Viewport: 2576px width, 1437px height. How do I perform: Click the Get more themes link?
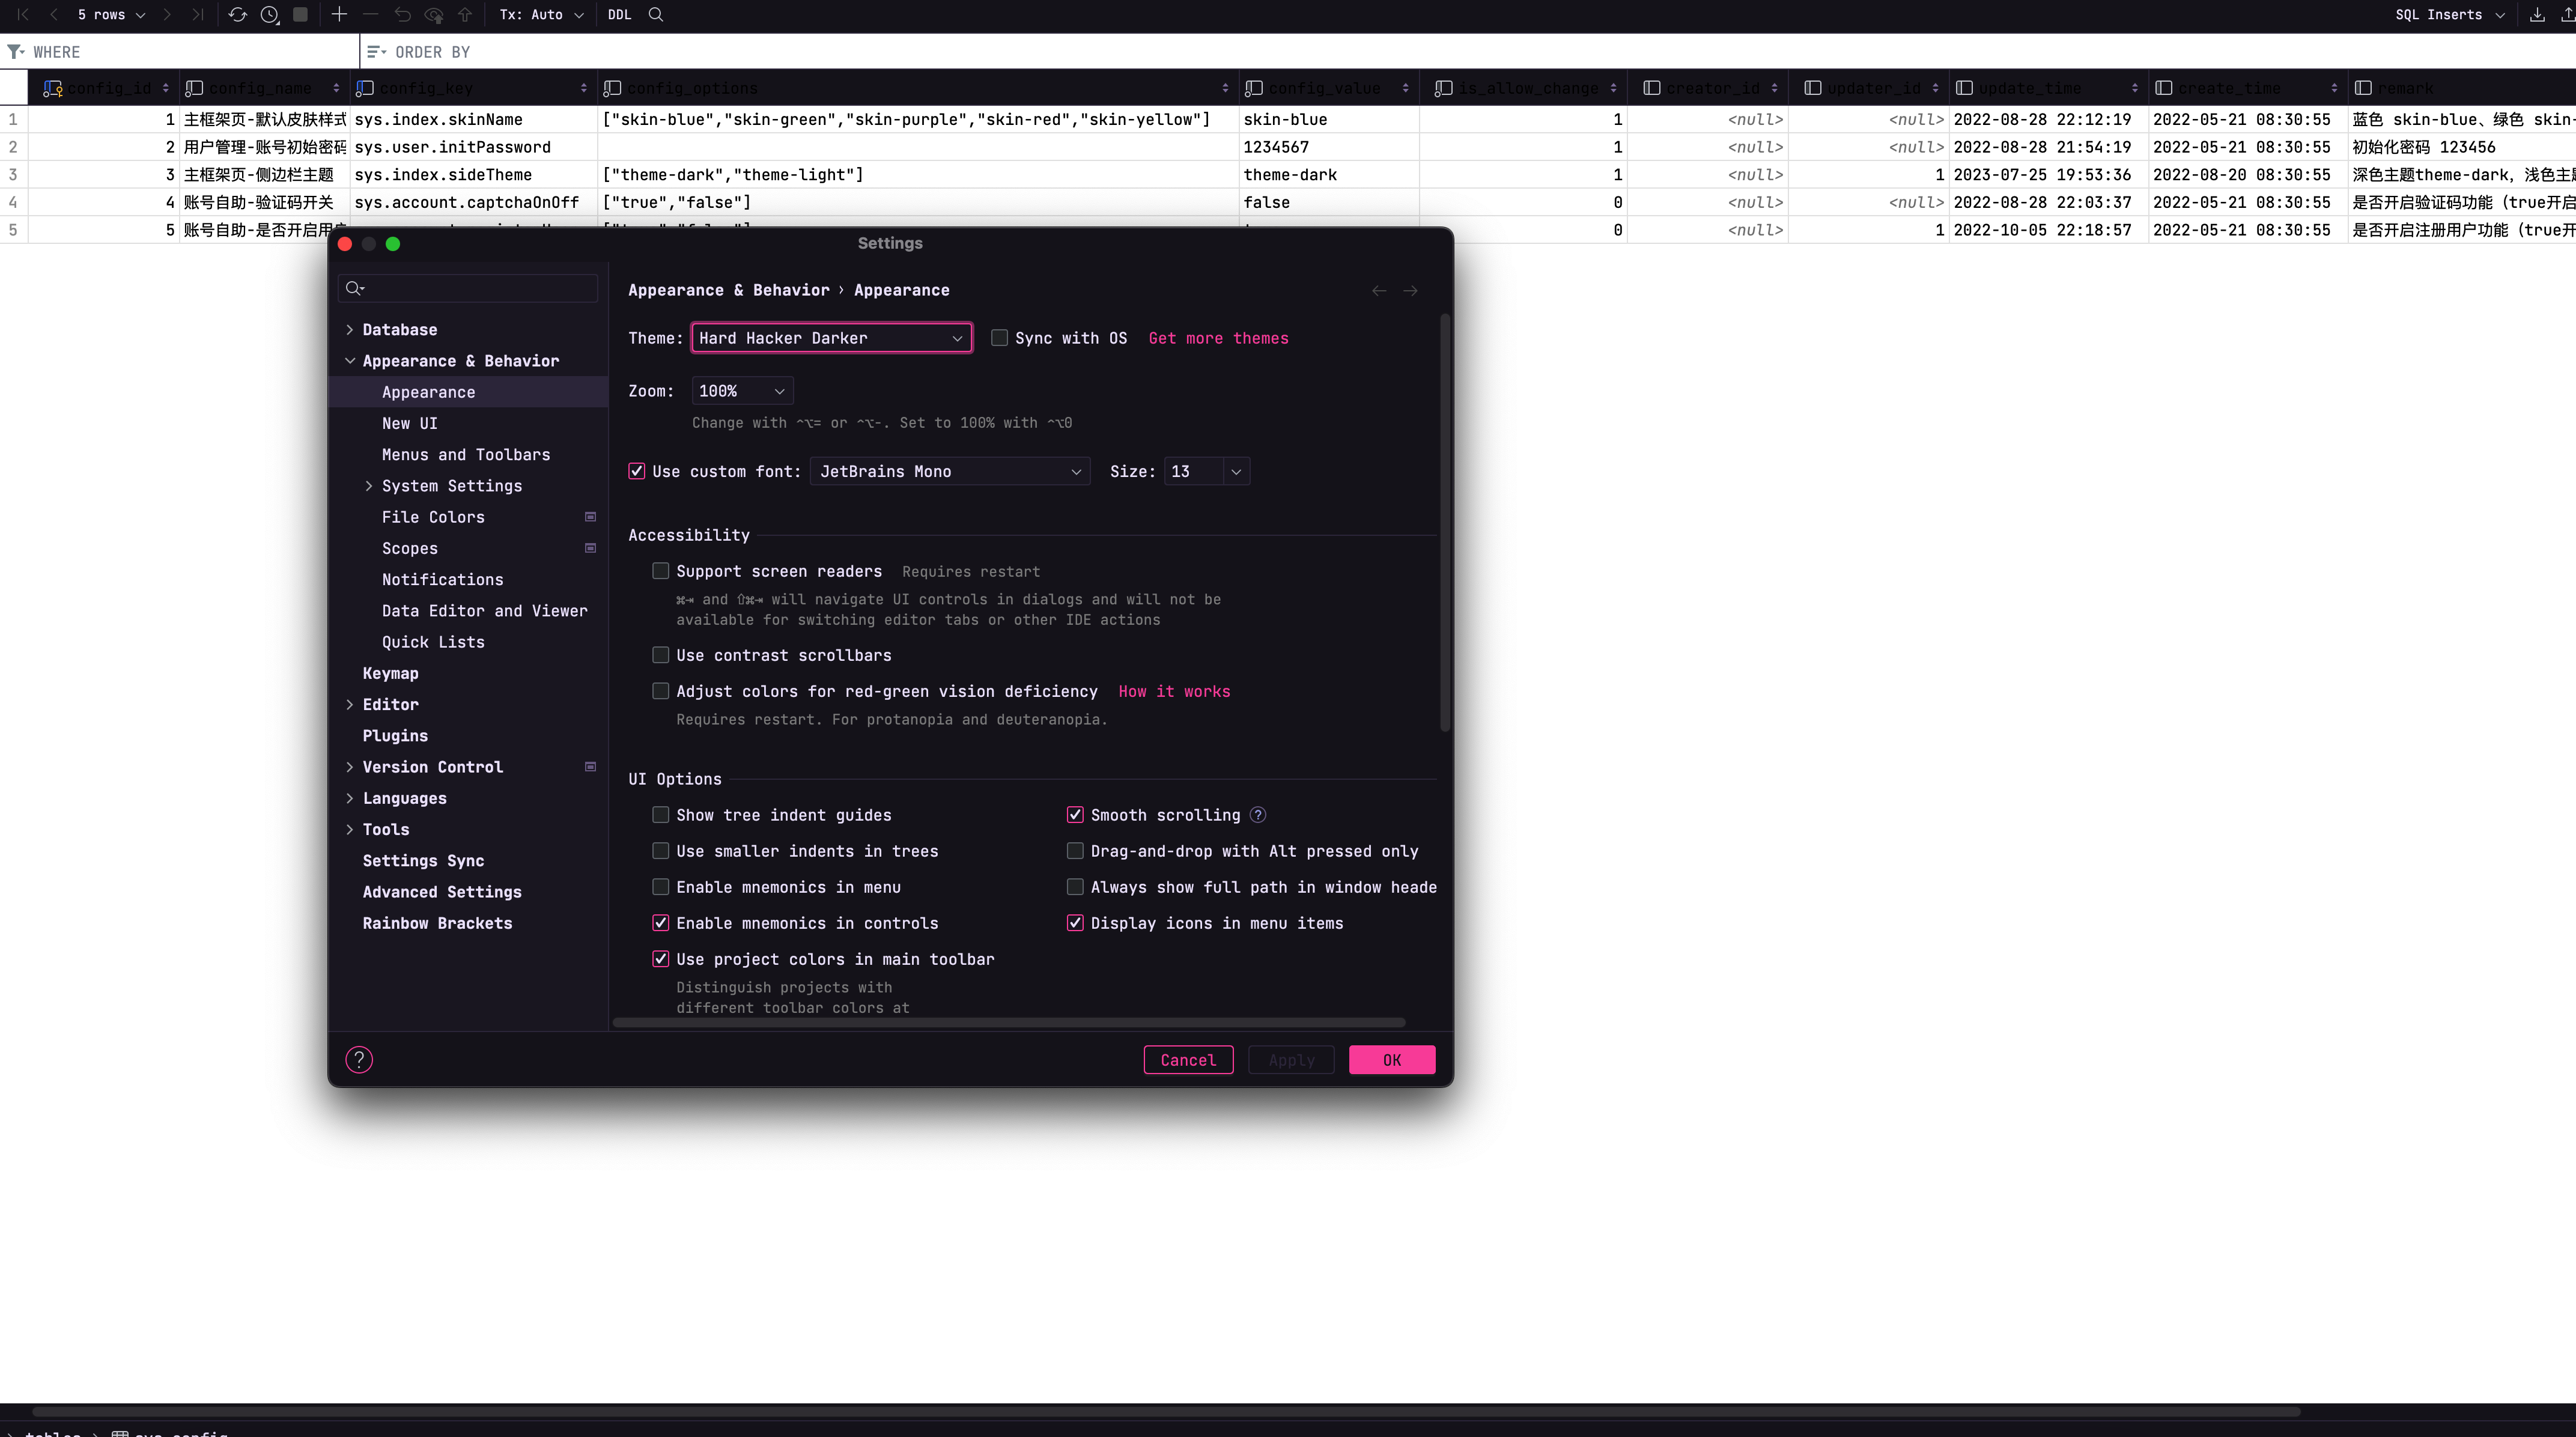pos(1218,338)
